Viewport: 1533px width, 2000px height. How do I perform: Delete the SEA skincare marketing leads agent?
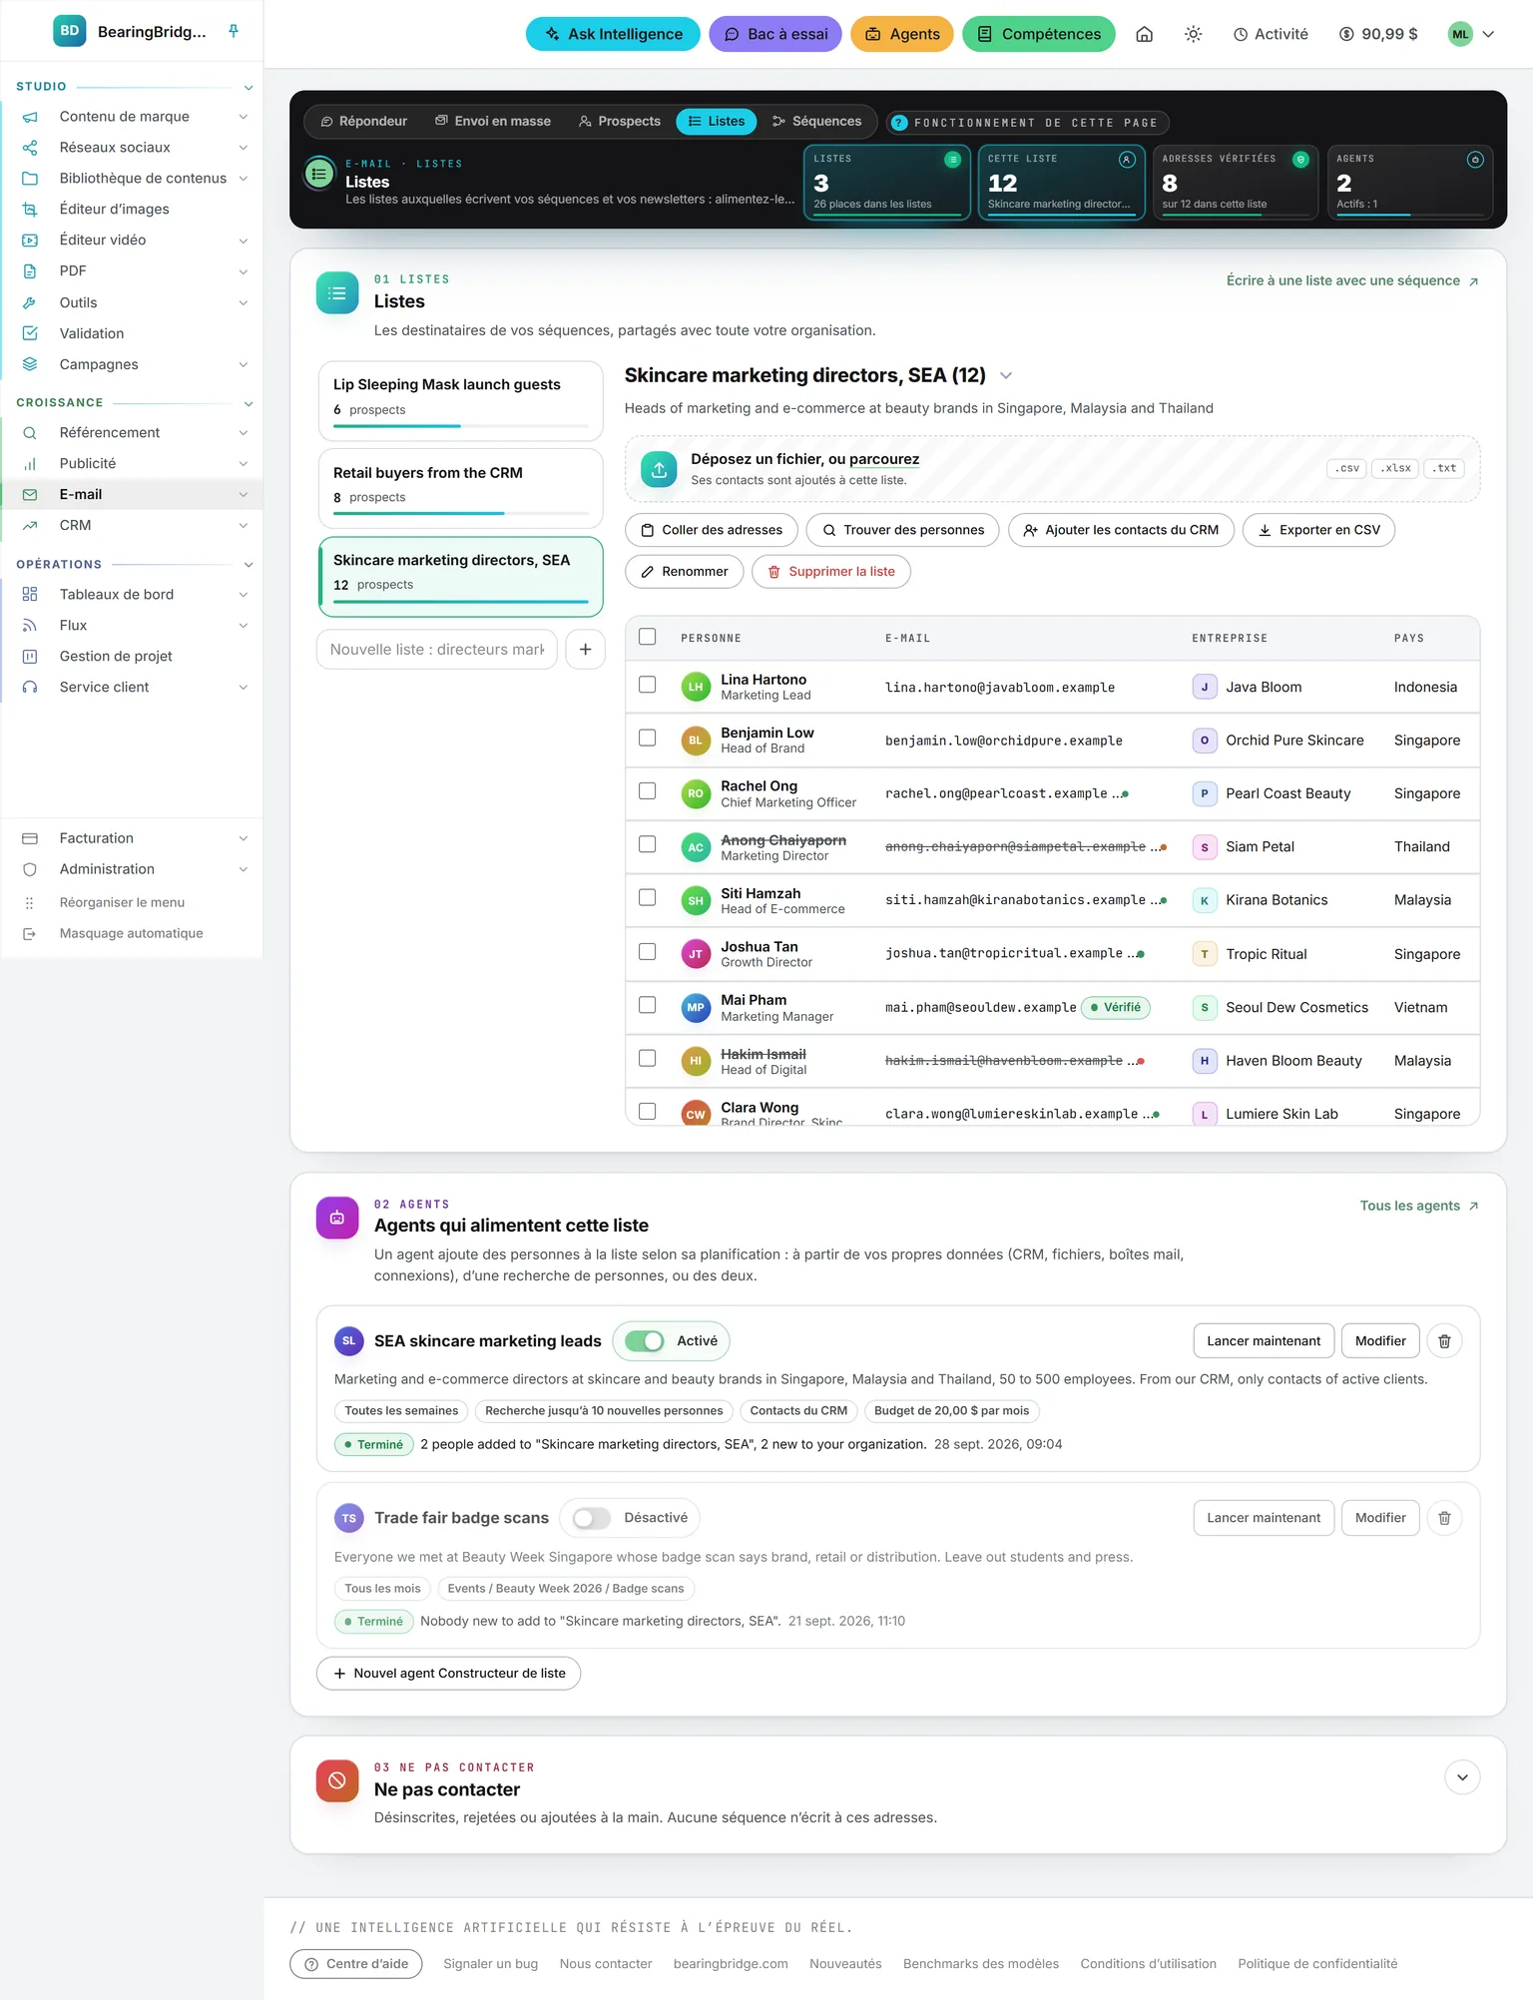click(1444, 1340)
